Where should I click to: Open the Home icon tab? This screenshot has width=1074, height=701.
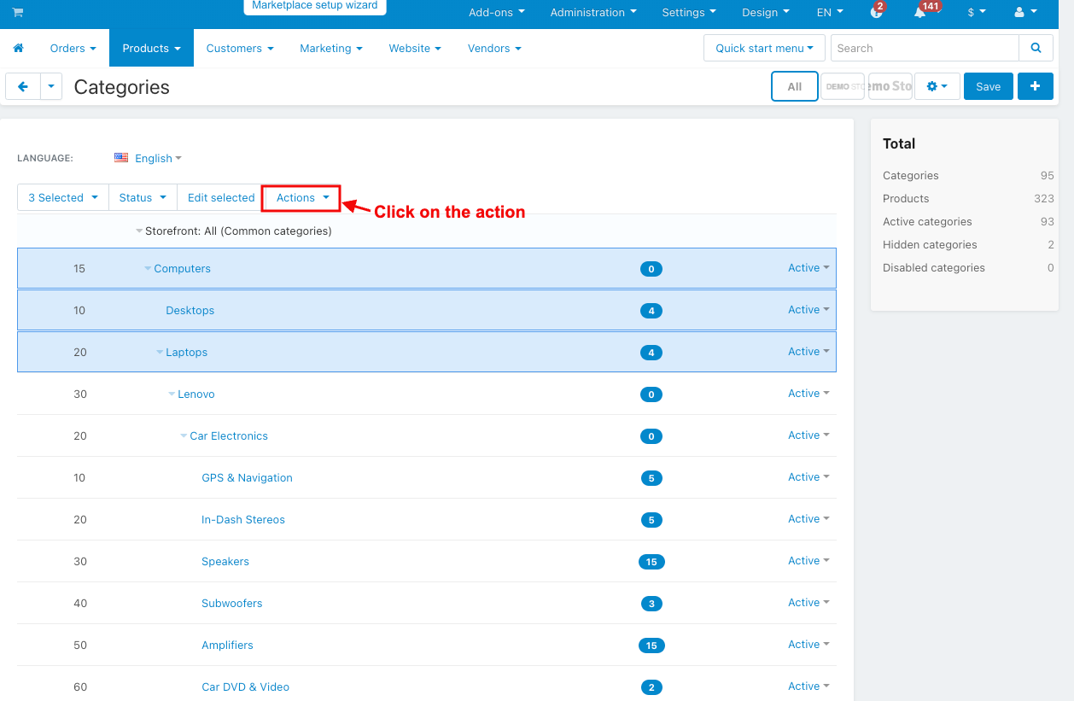18,49
